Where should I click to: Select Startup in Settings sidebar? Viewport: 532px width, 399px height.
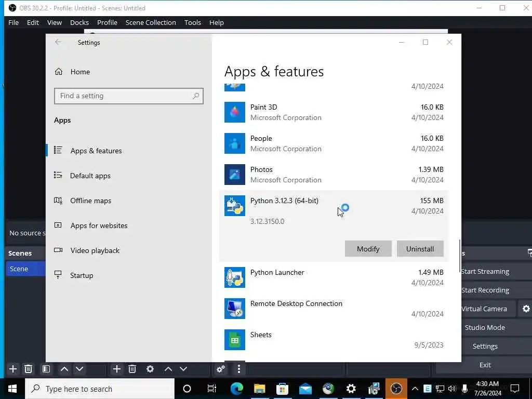pos(82,275)
